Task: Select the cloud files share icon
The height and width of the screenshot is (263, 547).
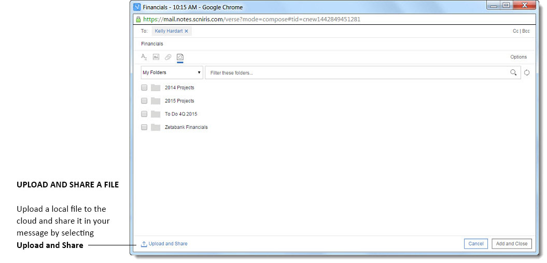Action: click(x=180, y=57)
